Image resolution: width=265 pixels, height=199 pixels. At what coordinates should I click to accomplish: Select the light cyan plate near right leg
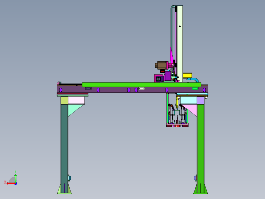[x=189, y=101]
